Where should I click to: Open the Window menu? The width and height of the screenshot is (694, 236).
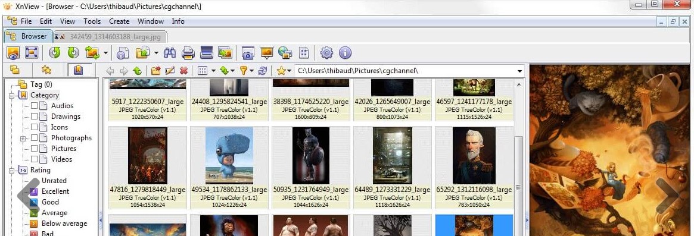(151, 21)
